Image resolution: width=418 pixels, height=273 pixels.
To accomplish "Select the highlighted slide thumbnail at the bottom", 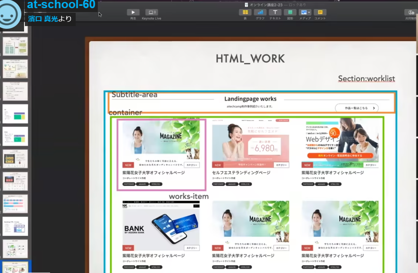I will [x=16, y=267].
